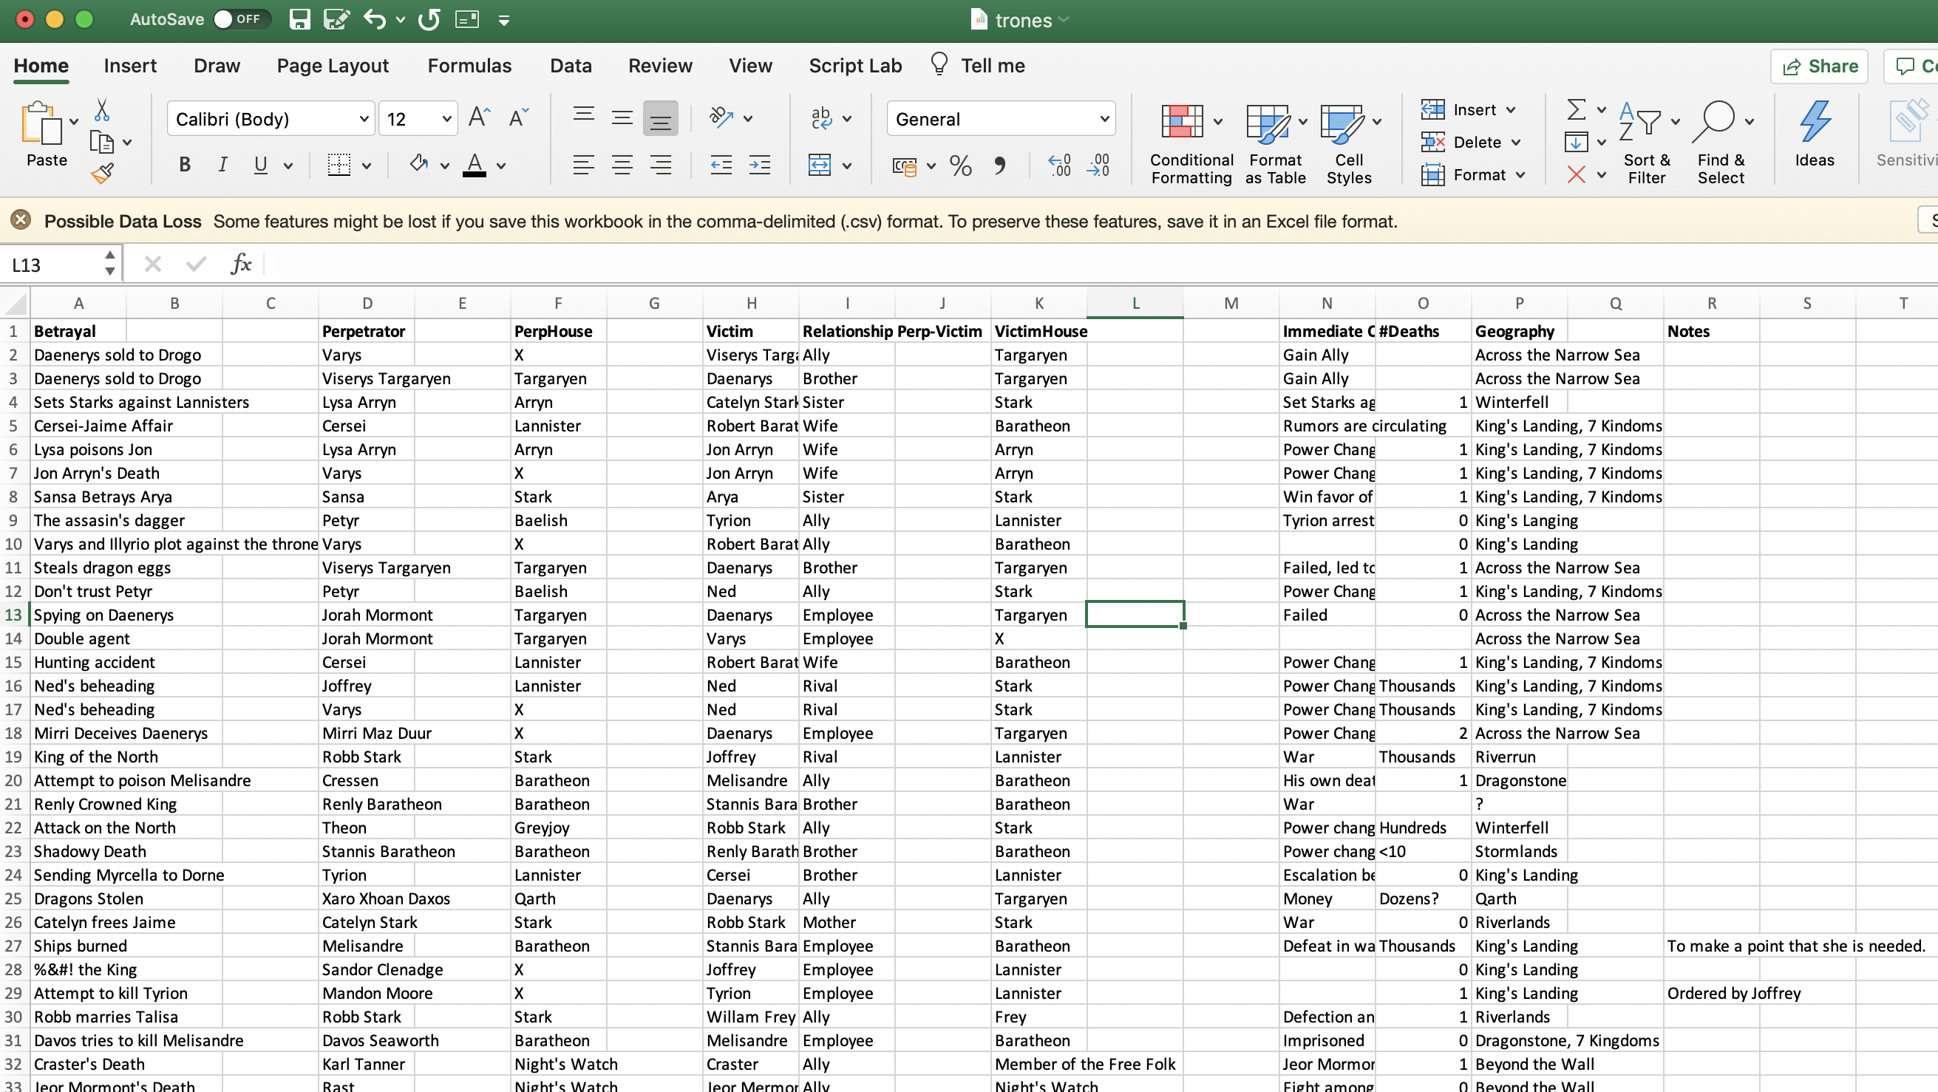Click the Format Painter brush icon
Image resolution: width=1938 pixels, height=1092 pixels.
pos(102,174)
